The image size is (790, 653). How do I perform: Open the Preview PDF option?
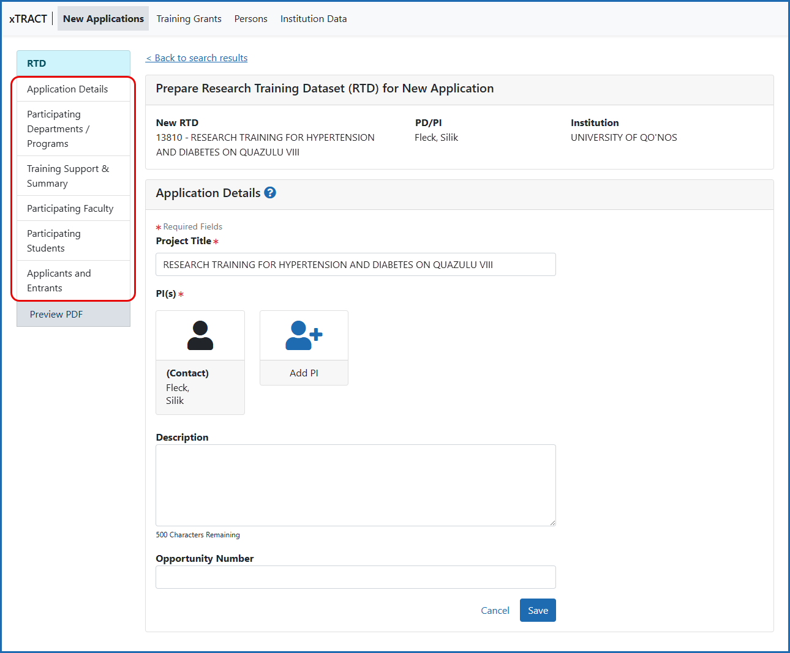tap(56, 314)
